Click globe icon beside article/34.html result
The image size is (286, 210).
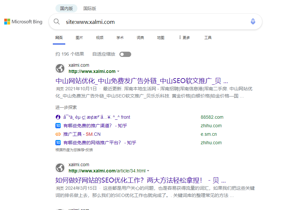pos(60,168)
